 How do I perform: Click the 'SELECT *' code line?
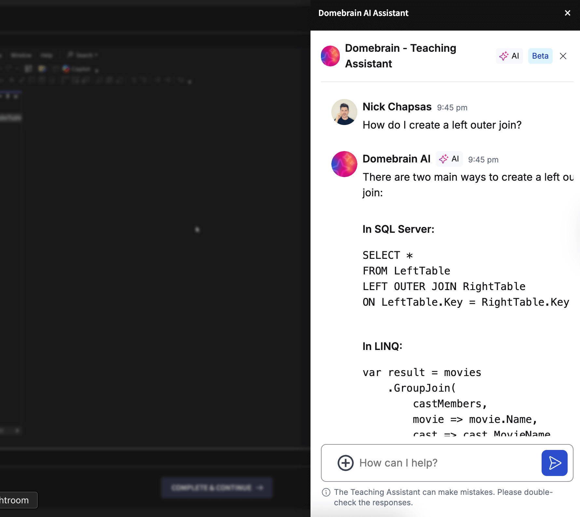coord(388,255)
